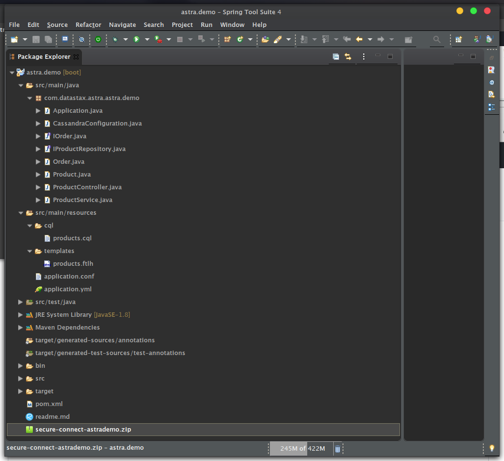This screenshot has width=504, height=461.
Task: Expand the src/test/java folder
Action: [x=20, y=302]
